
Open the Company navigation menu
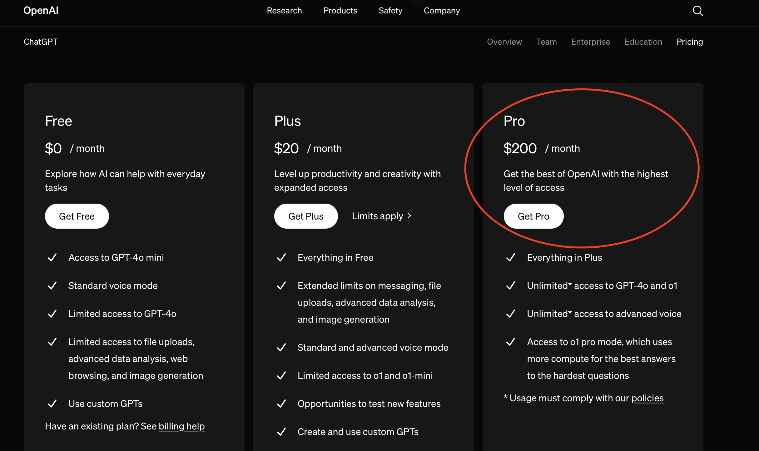[x=442, y=11]
